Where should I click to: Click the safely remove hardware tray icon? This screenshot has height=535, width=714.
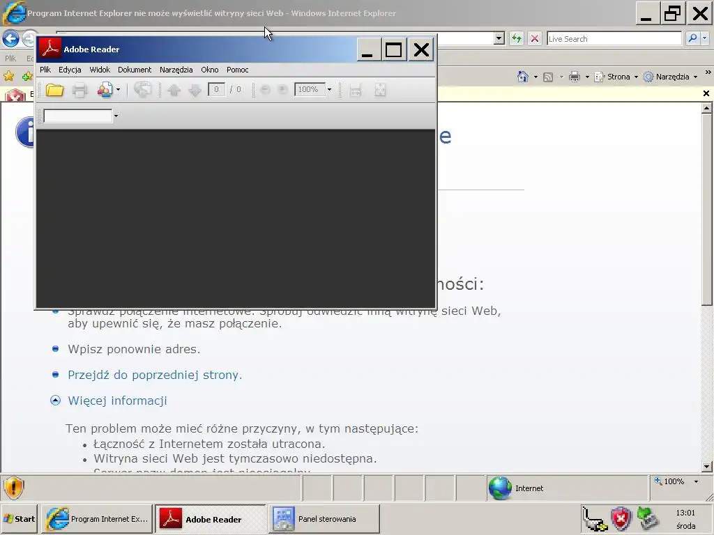tap(648, 519)
